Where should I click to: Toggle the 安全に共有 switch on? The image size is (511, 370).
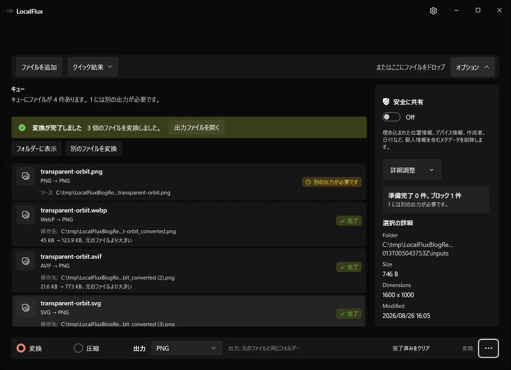[391, 117]
